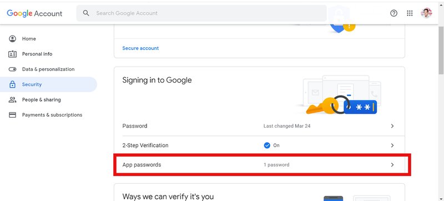Open the Secure account link
This screenshot has height=201, width=444.
tap(140, 48)
